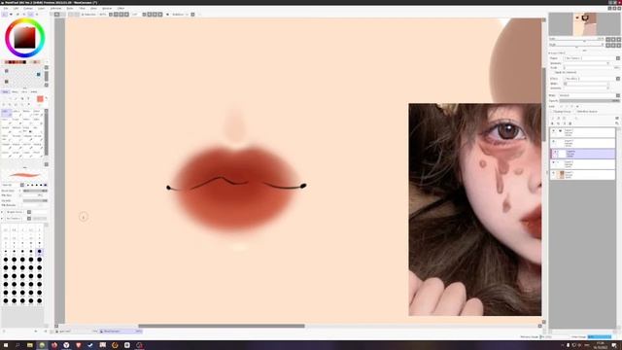Toggle the RGB slider panel icon
Viewport: 622px width, 350px height.
click(11, 15)
